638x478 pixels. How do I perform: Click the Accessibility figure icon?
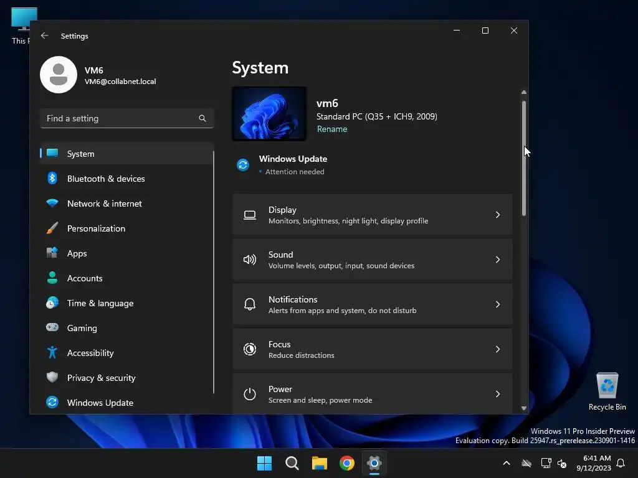coord(52,352)
